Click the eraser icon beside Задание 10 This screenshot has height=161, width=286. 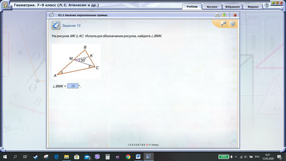pos(56,25)
